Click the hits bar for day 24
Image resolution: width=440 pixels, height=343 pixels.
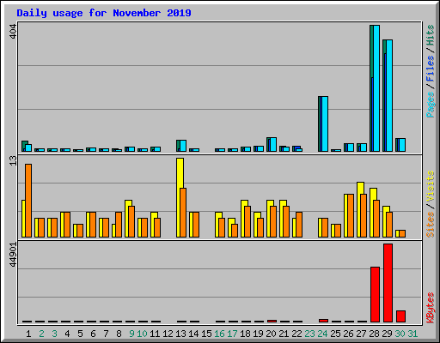[x=320, y=123]
